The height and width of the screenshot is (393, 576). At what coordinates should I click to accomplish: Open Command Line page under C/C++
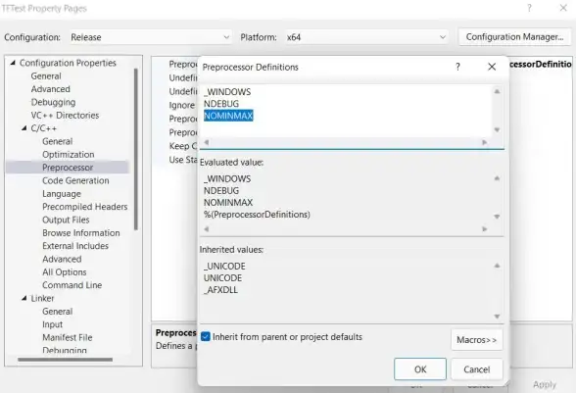click(72, 285)
